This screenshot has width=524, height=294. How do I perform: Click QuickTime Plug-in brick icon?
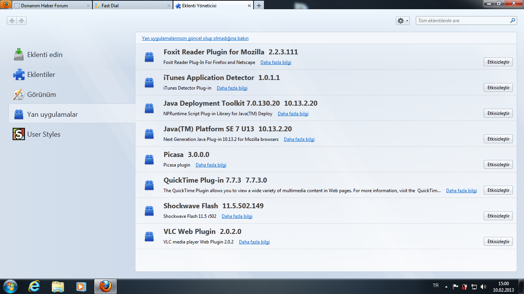pos(149,185)
